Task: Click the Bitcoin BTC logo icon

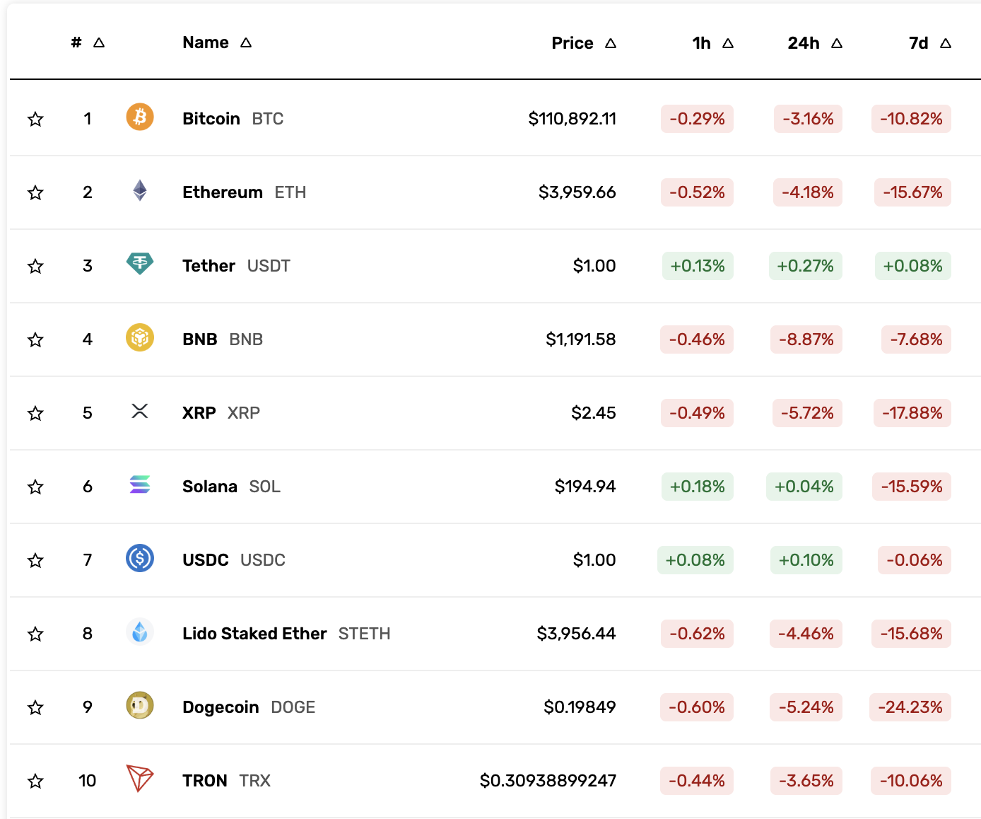Action: tap(139, 117)
